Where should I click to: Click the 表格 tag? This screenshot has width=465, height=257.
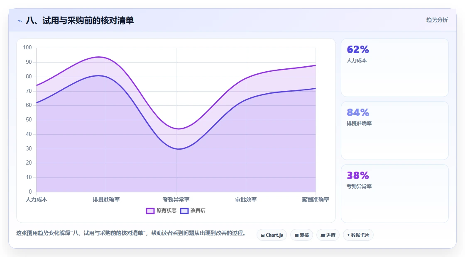(301, 235)
